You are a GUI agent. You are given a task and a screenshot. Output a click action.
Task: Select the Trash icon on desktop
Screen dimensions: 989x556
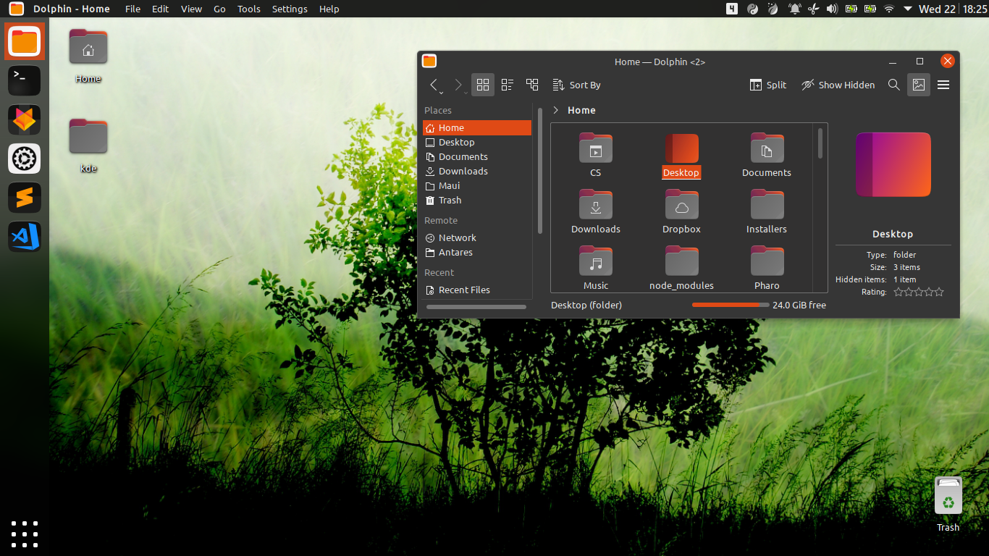tap(948, 495)
